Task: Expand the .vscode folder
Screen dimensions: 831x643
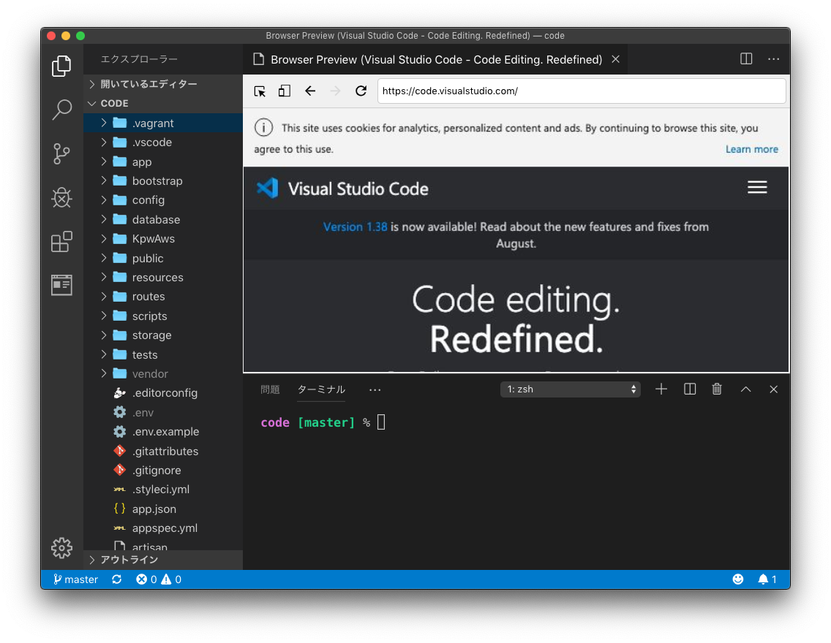Action: [x=163, y=142]
